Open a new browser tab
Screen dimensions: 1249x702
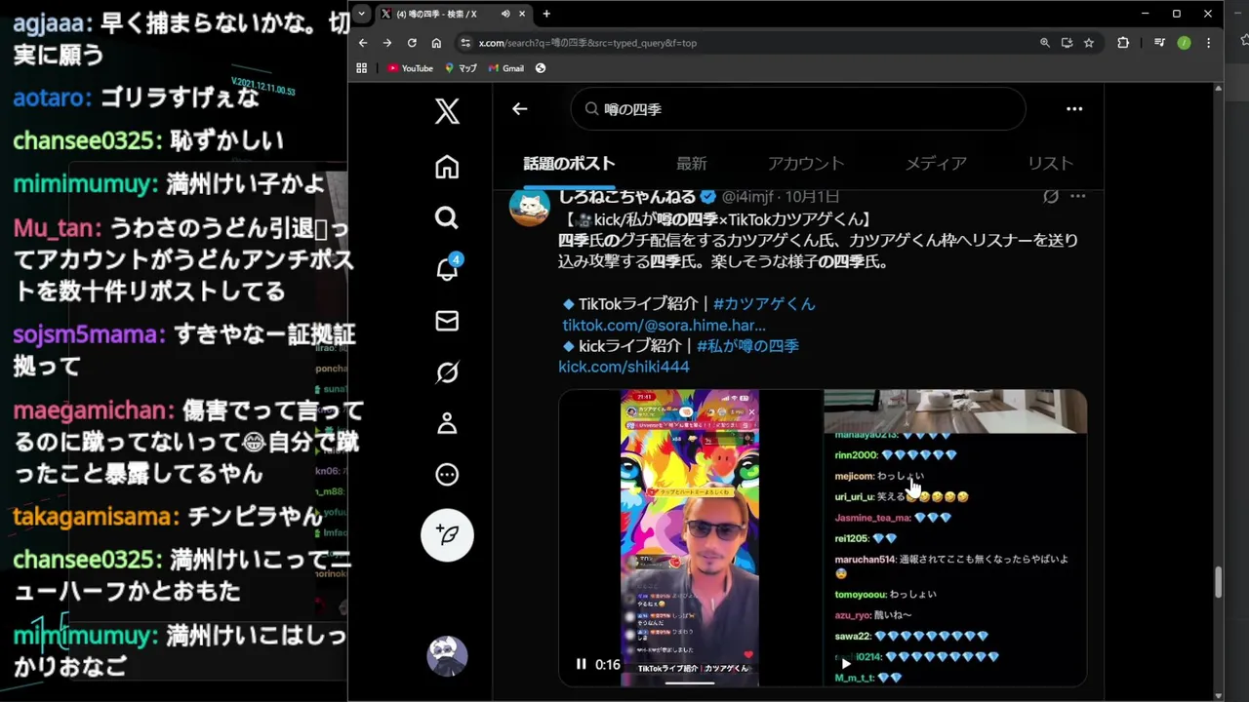[x=546, y=14]
